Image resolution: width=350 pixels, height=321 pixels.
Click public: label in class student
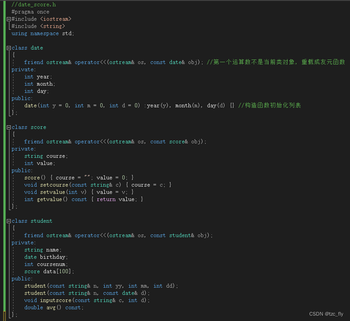[x=22, y=279]
